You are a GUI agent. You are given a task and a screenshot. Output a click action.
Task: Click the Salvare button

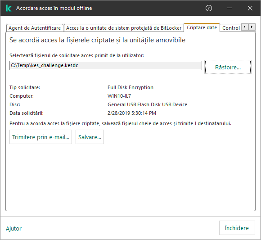pyautogui.click(x=90, y=137)
